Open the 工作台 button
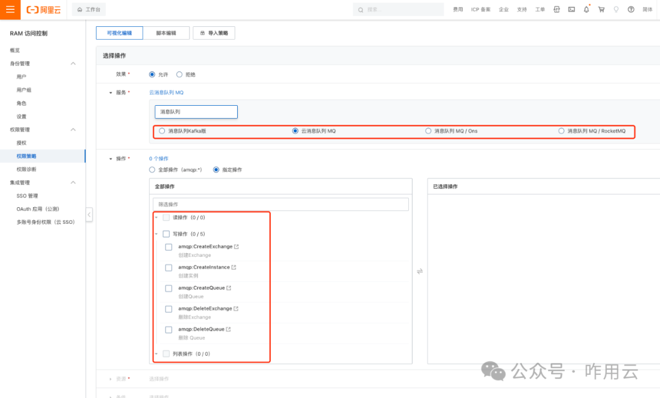Viewport: 660px width, 398px height. 89,9
